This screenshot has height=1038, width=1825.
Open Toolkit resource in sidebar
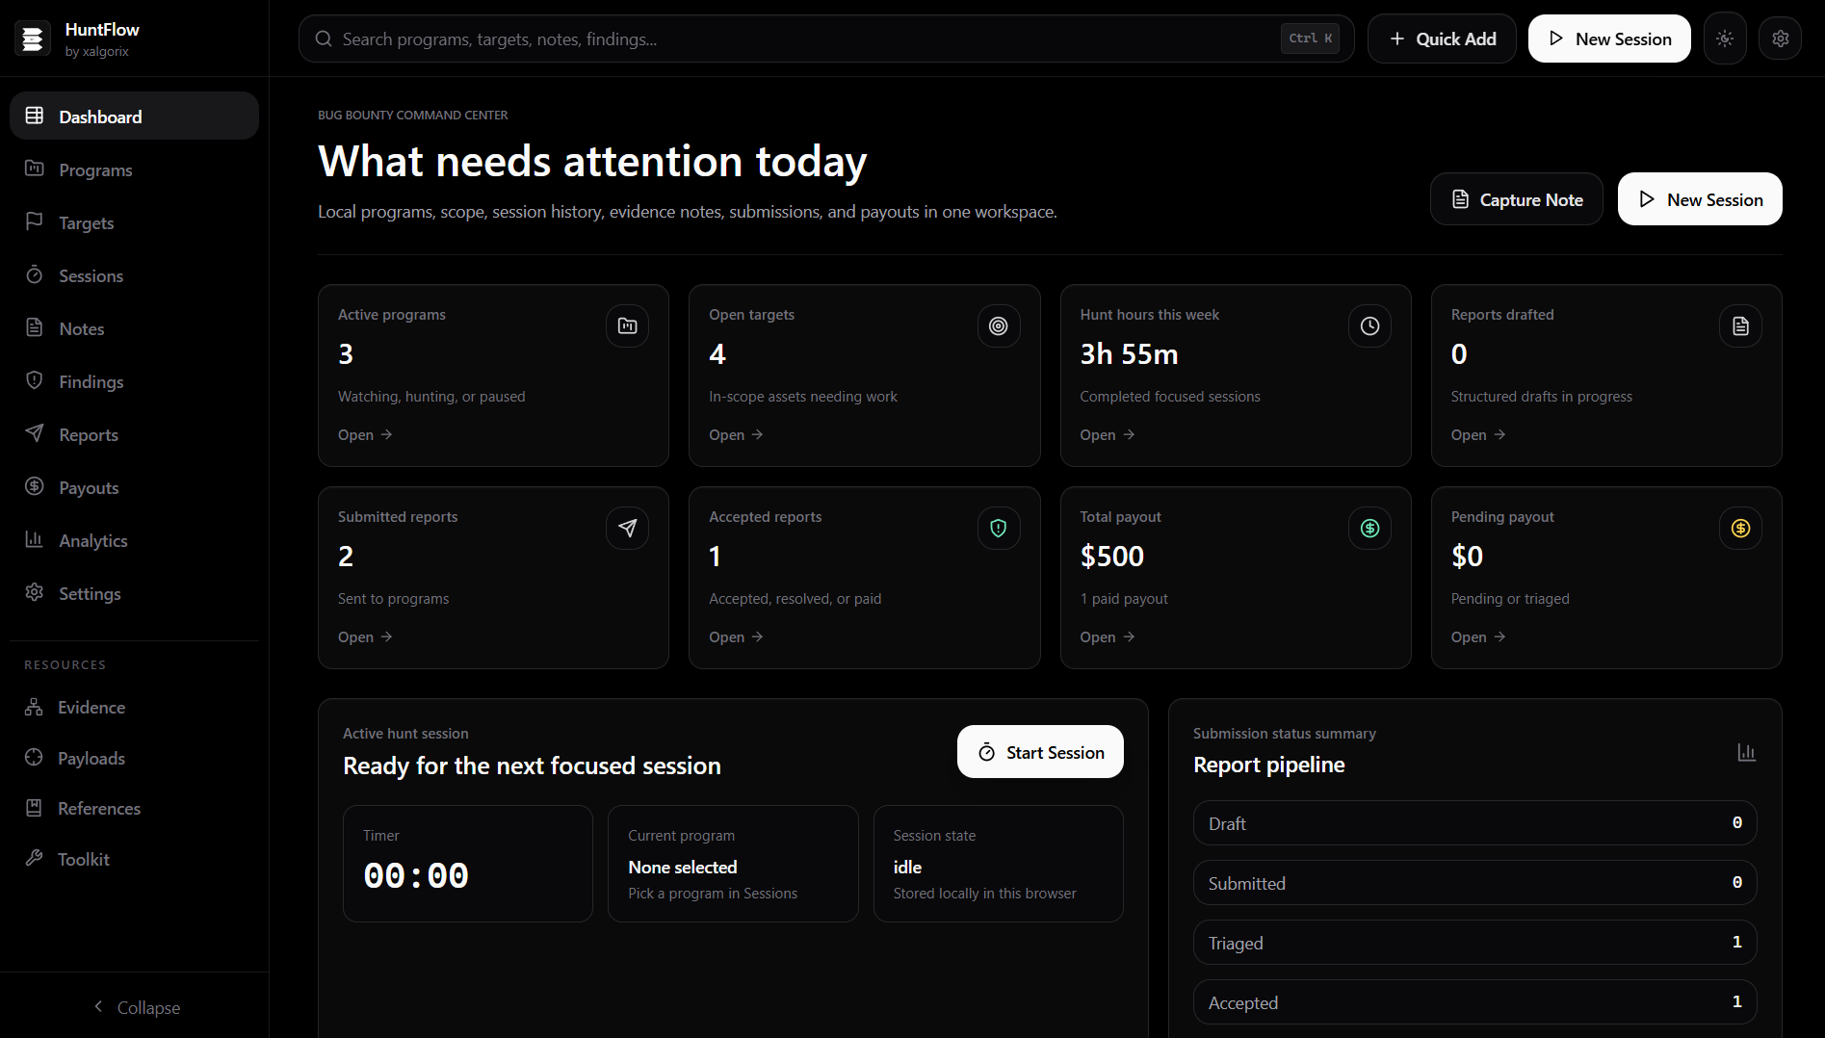(134, 860)
